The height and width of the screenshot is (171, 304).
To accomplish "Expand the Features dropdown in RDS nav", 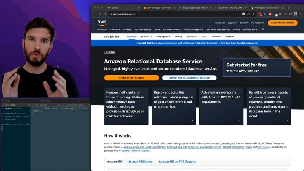I will pyautogui.click(x=146, y=37).
